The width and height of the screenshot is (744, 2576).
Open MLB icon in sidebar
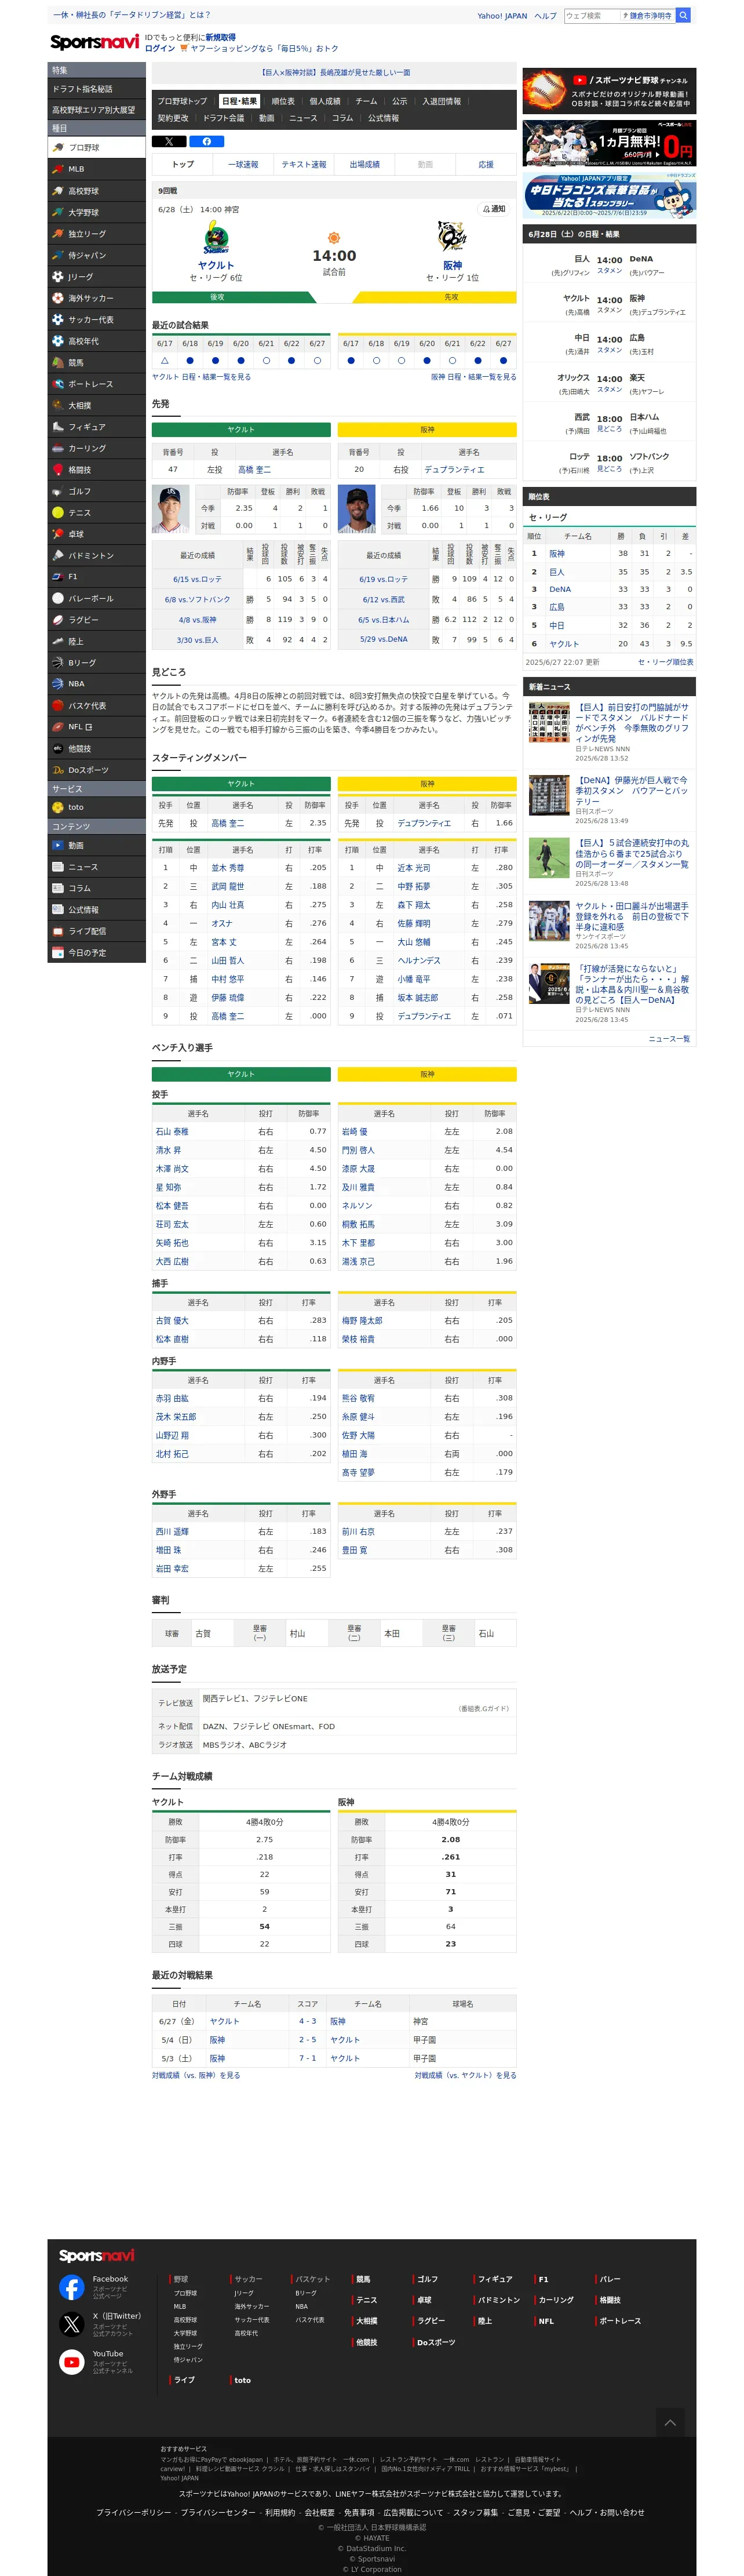coord(58,169)
